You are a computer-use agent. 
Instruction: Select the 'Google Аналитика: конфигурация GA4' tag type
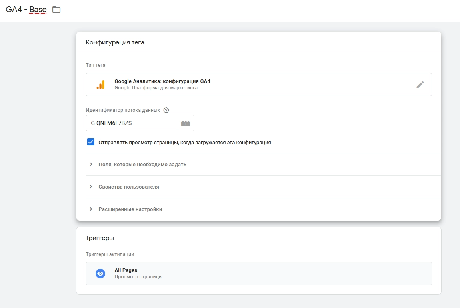click(259, 85)
